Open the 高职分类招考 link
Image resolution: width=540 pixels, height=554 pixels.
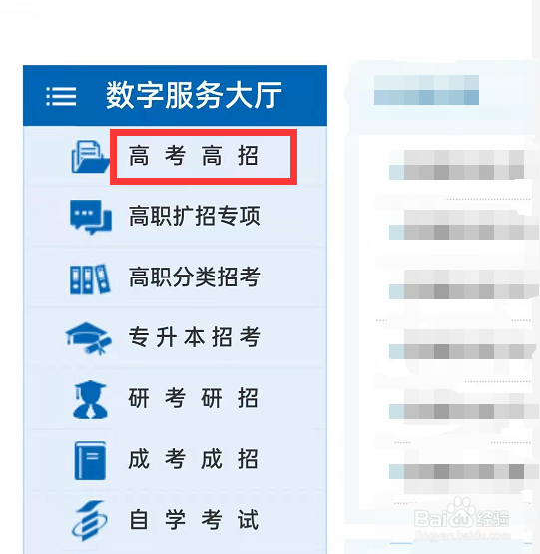[195, 277]
